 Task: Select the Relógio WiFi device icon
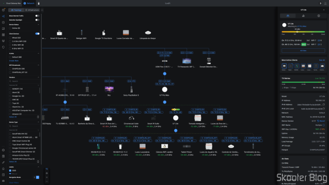point(82,32)
